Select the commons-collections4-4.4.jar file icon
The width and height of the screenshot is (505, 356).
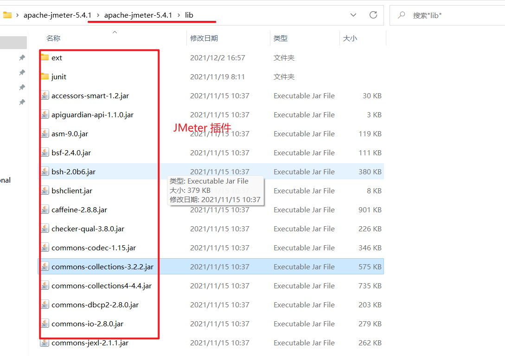(x=45, y=286)
